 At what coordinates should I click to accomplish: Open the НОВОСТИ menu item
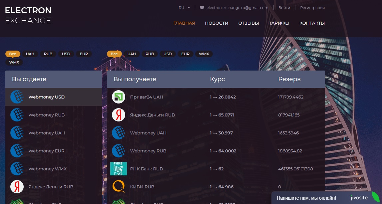pos(216,23)
